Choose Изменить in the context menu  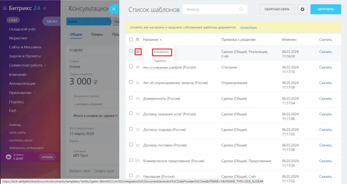click(x=162, y=52)
